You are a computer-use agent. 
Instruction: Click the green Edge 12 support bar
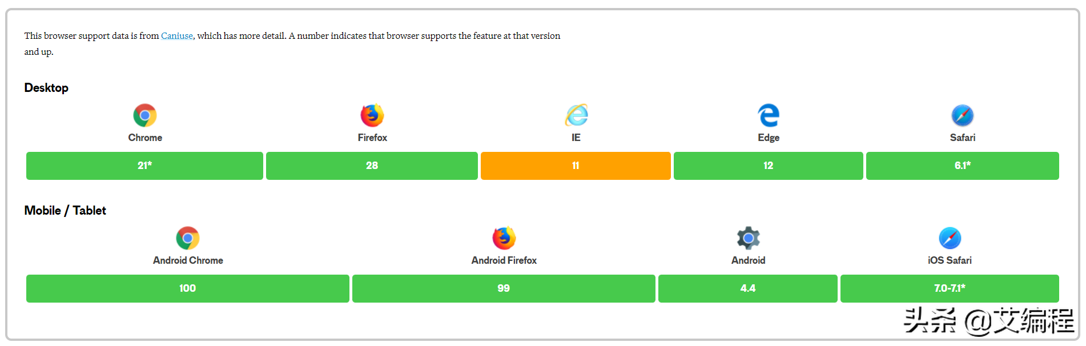click(x=769, y=166)
